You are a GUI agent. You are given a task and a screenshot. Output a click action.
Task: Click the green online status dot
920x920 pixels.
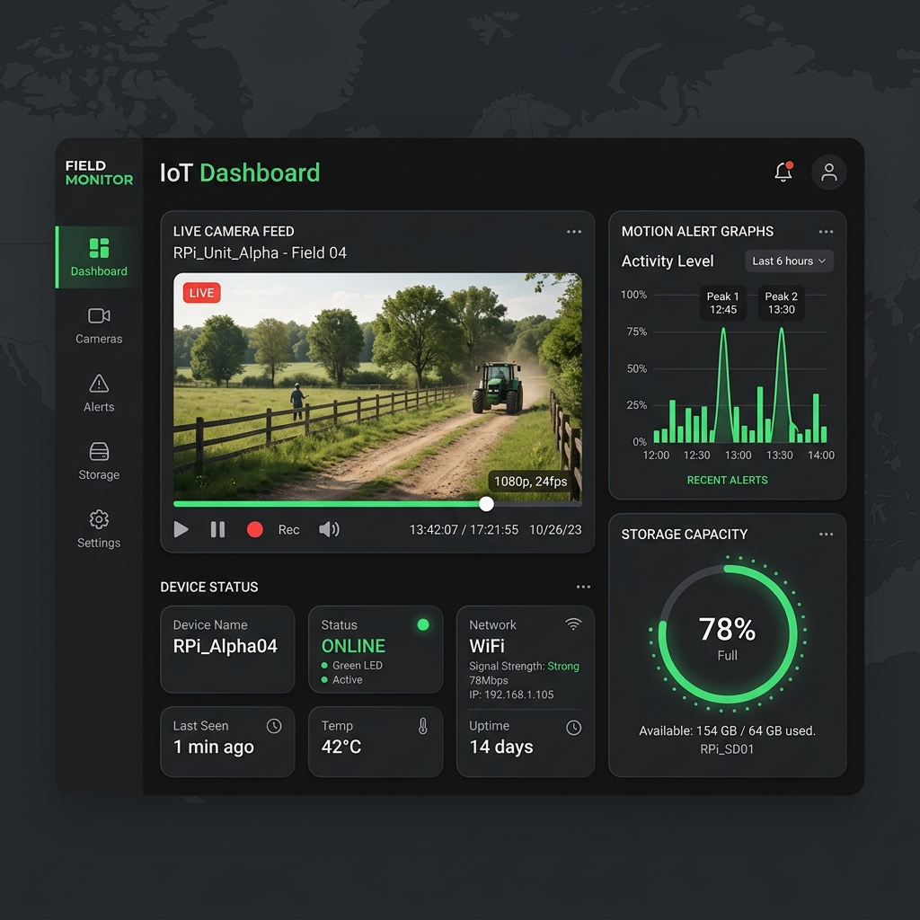point(422,624)
